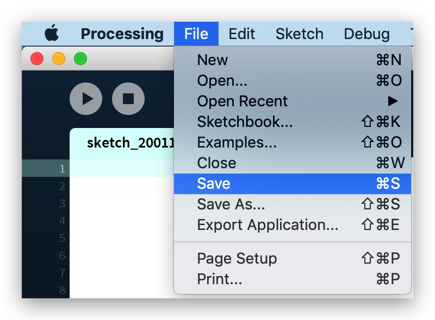Click line number 7 in the gutter
Image resolution: width=435 pixels, height=320 pixels.
62,273
